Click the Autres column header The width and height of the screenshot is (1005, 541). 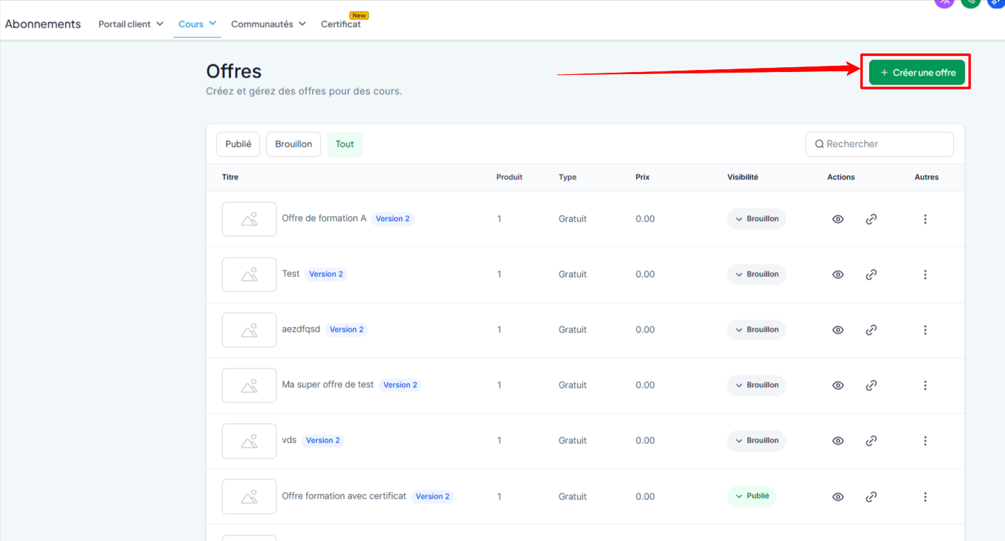click(x=926, y=177)
